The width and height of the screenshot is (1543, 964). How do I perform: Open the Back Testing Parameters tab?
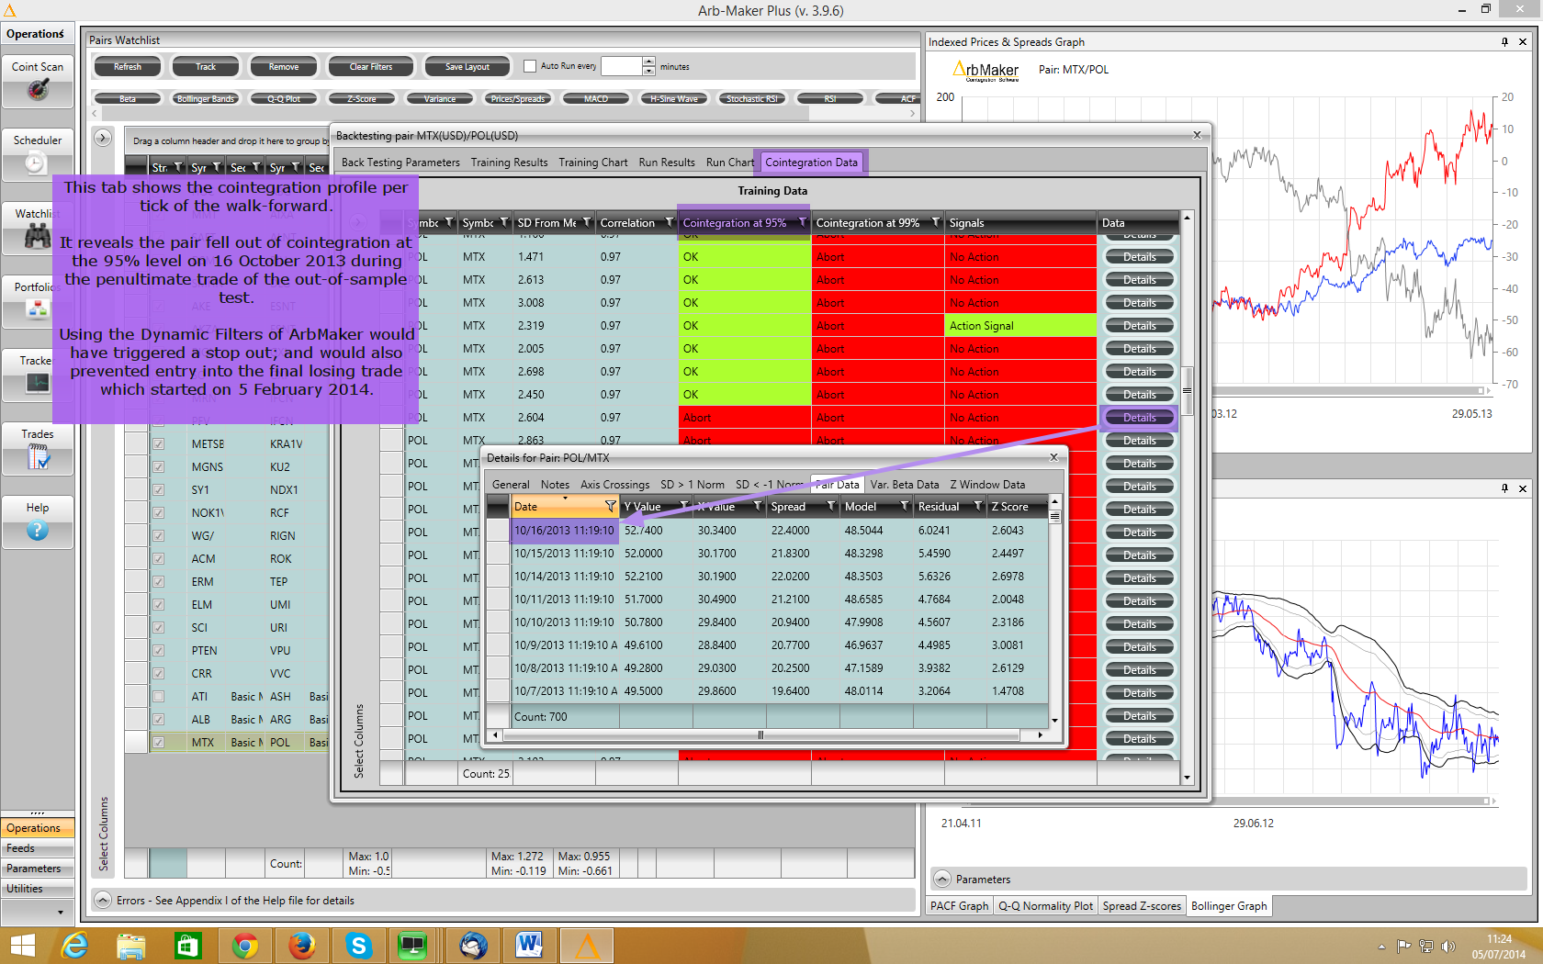pyautogui.click(x=400, y=163)
